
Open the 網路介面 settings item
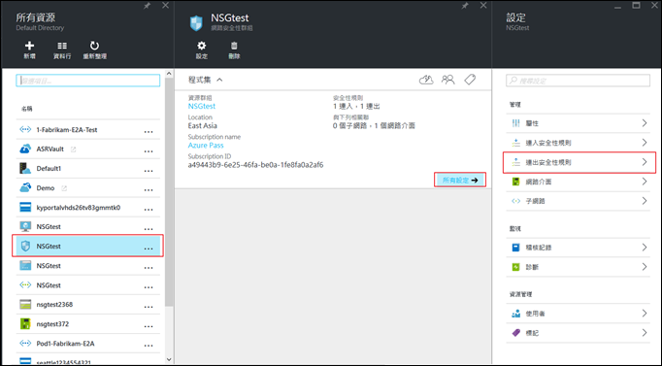[x=579, y=182]
